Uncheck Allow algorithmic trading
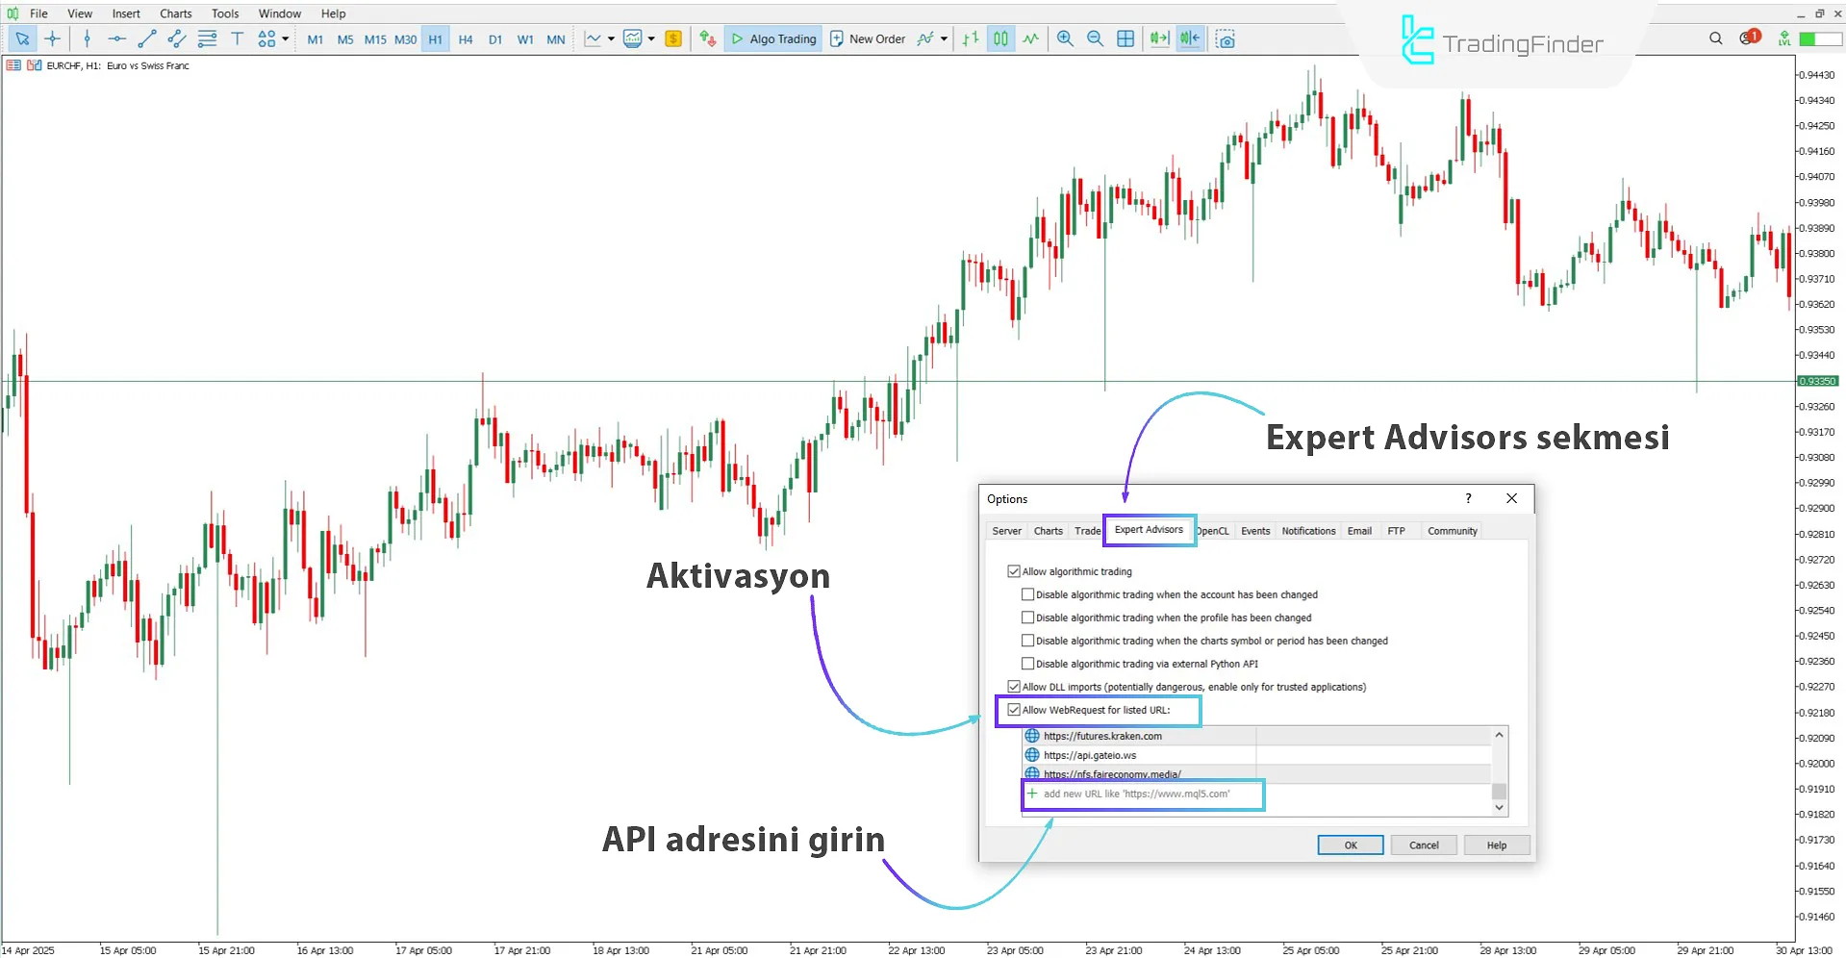Image resolution: width=1846 pixels, height=958 pixels. [x=1013, y=571]
